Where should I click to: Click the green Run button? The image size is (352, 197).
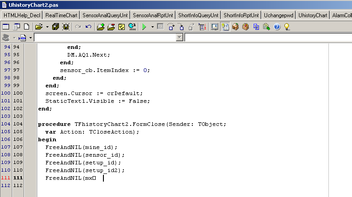click(144, 27)
